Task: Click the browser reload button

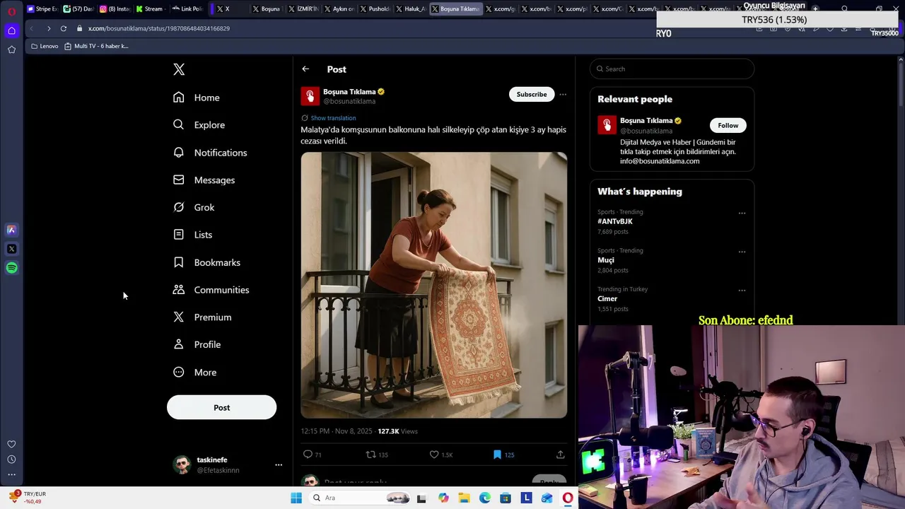Action: coord(64,28)
